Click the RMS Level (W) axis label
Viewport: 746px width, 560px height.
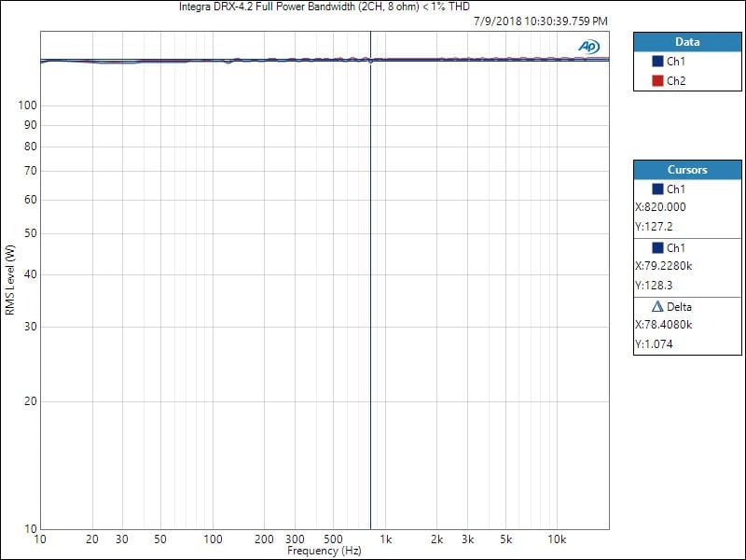tap(10, 280)
